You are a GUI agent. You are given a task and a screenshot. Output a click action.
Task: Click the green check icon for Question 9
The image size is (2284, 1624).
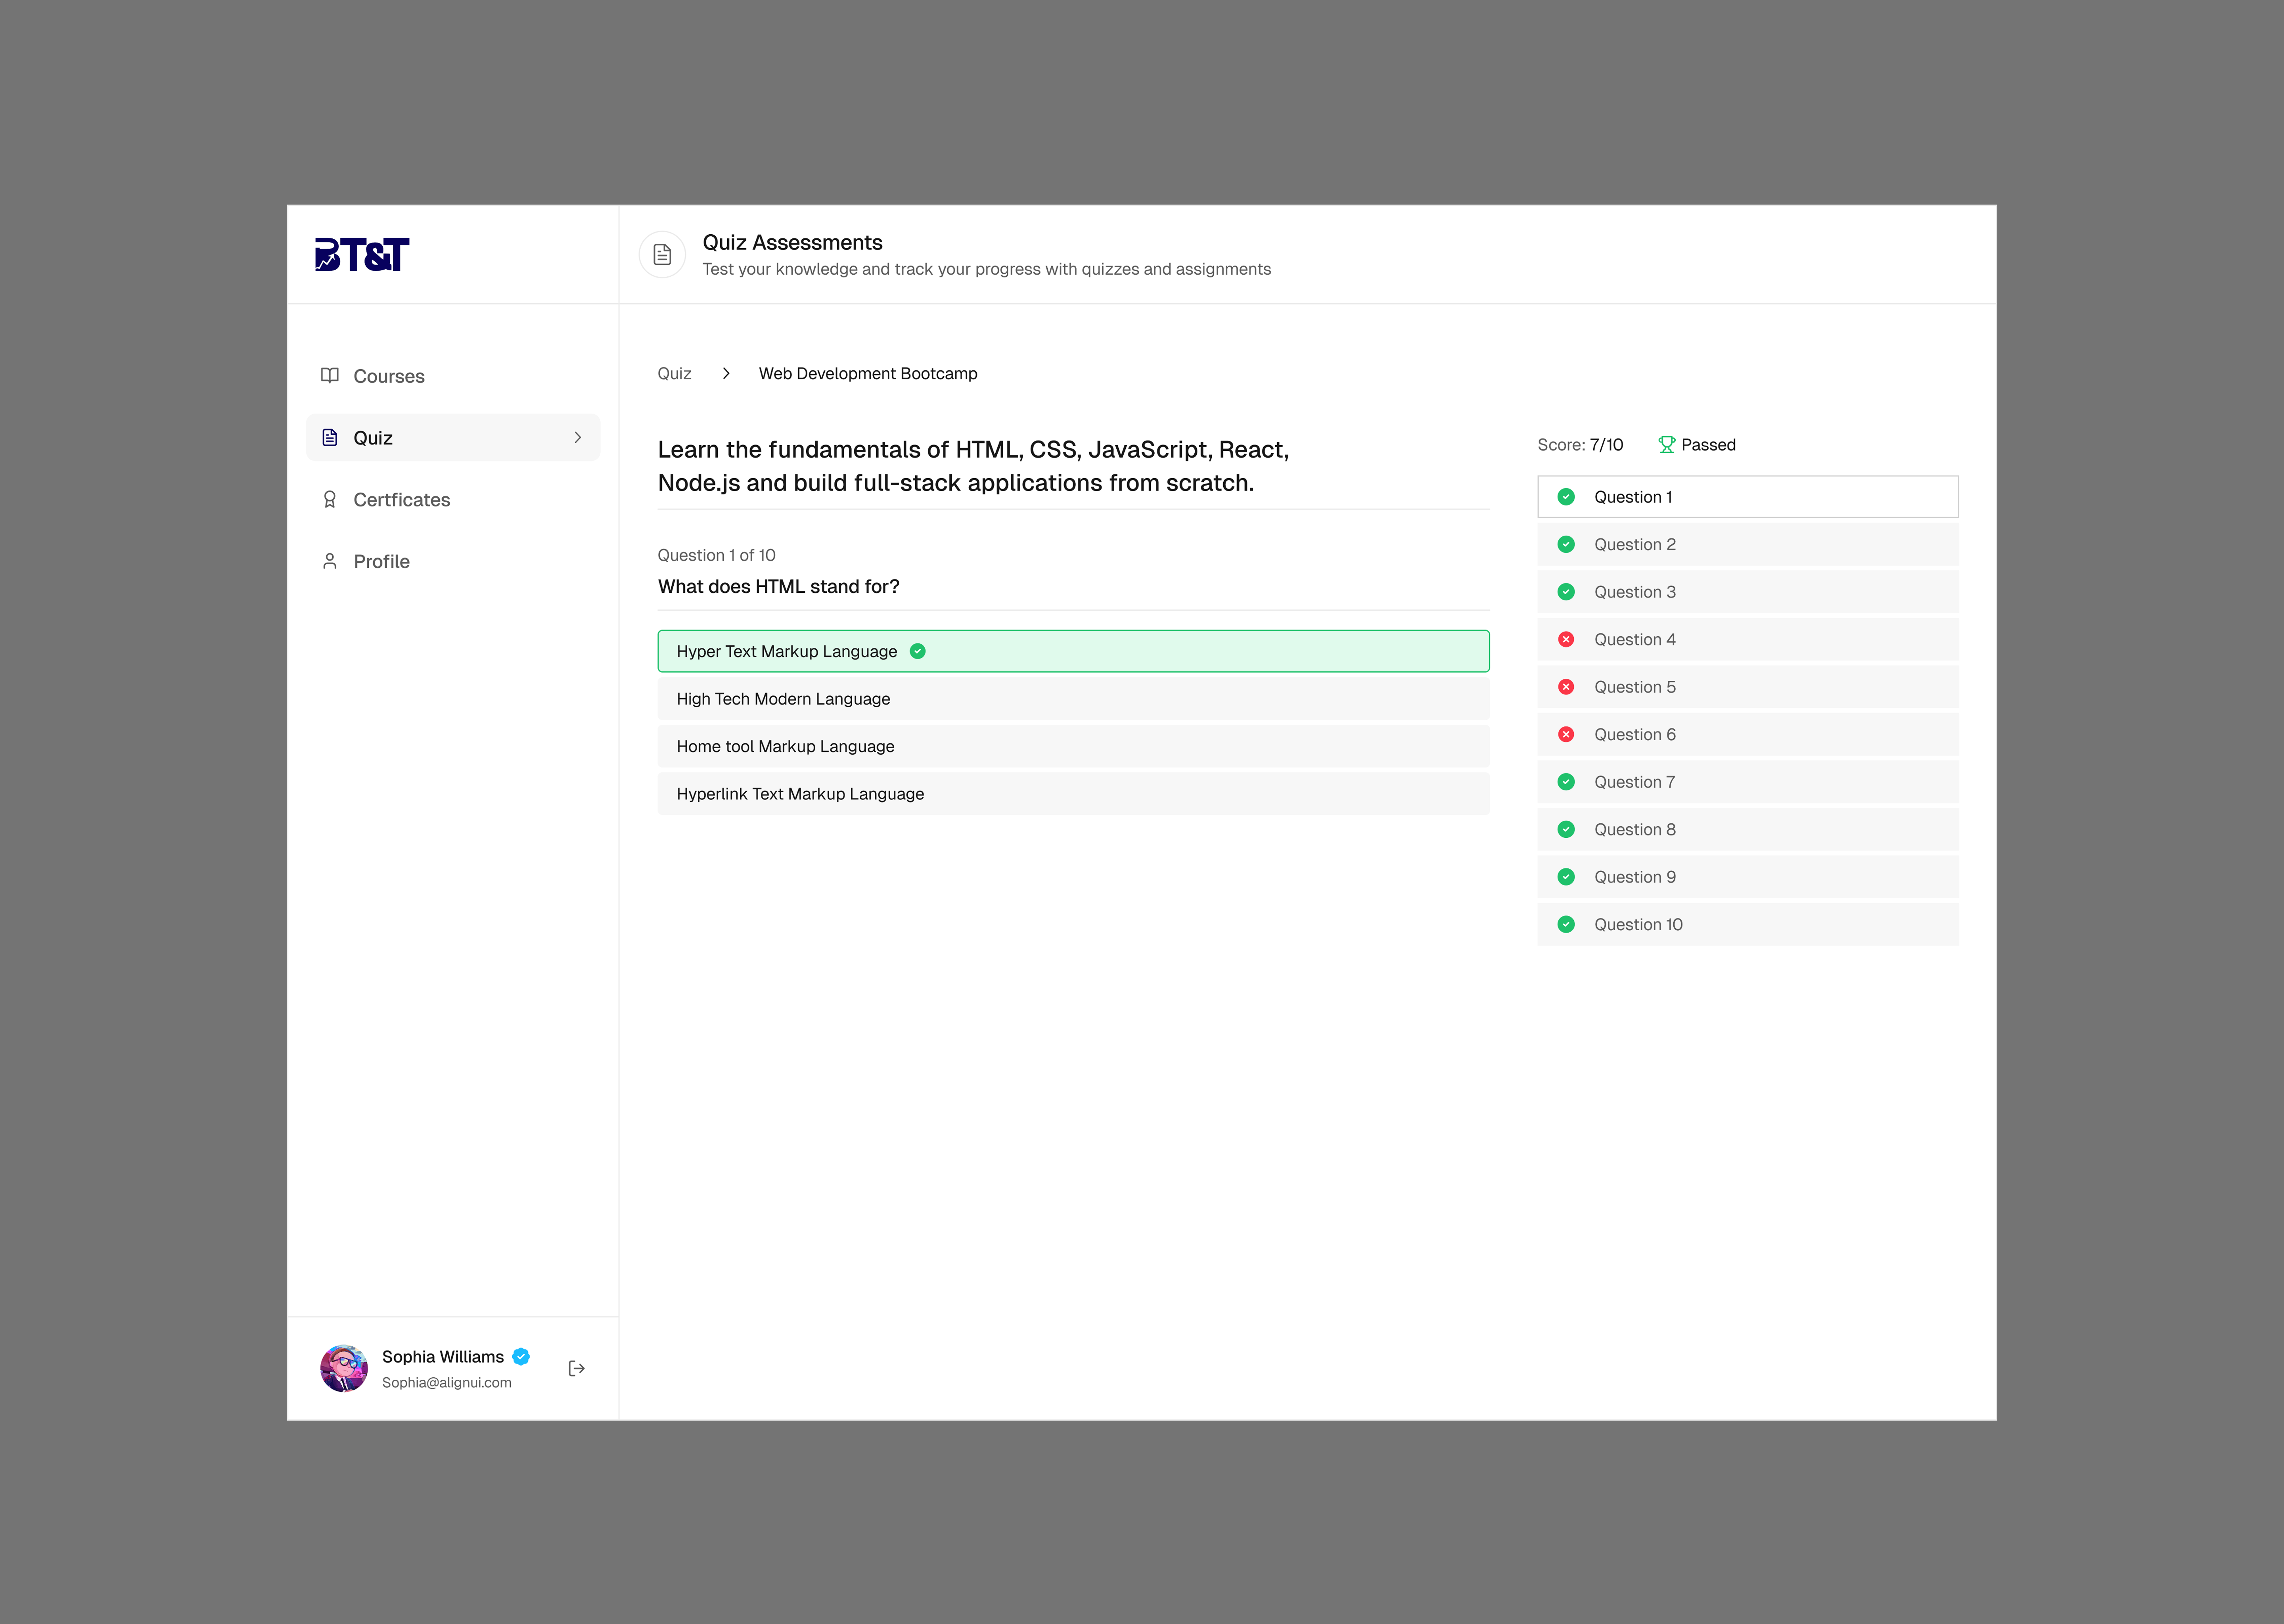[x=1566, y=877]
